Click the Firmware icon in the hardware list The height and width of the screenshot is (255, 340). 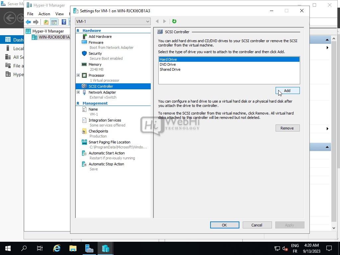tap(84, 42)
